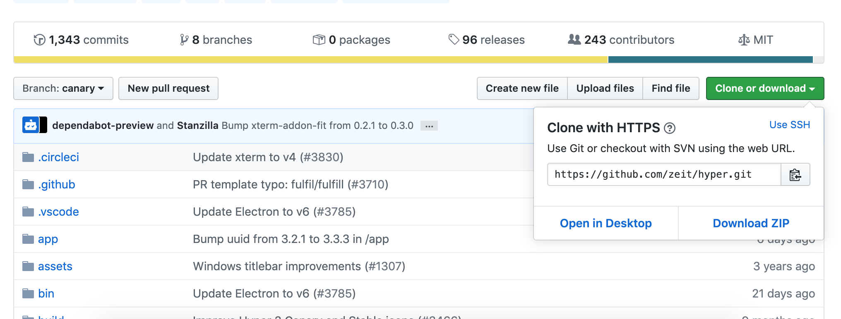
Task: Click the commits history clock icon
Action: (x=39, y=40)
